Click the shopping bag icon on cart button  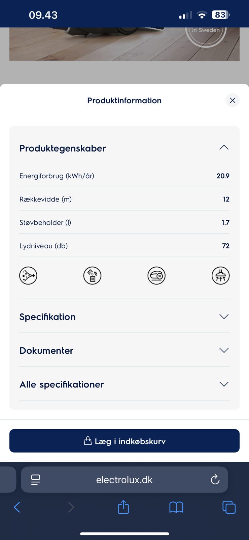87,441
